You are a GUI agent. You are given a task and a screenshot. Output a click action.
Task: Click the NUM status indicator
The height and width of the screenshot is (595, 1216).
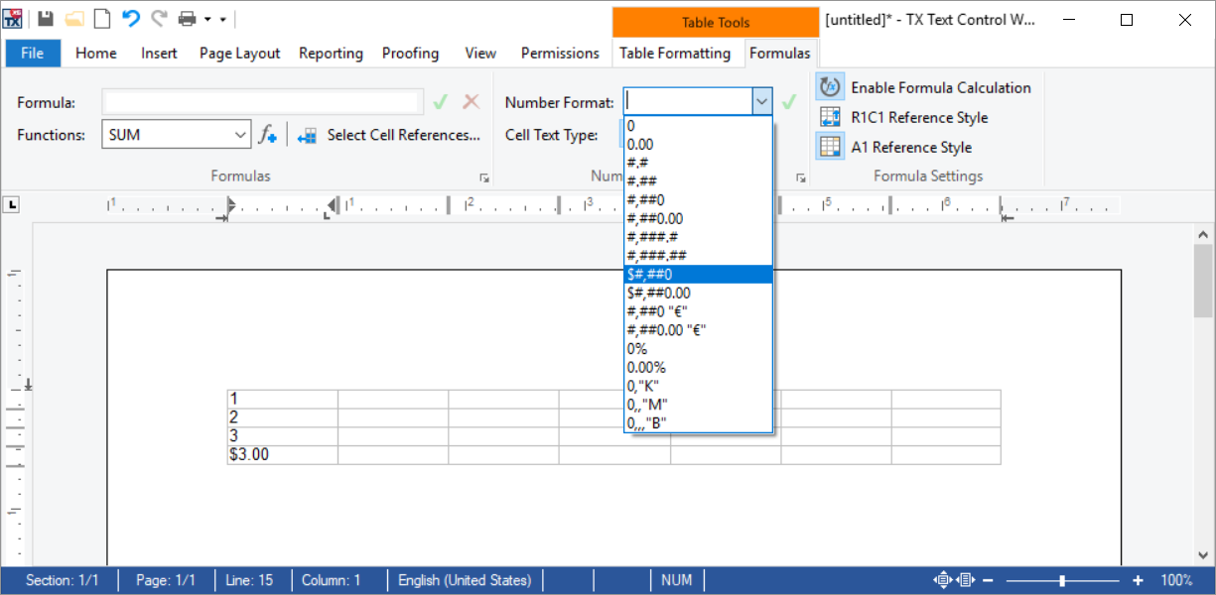tap(676, 580)
